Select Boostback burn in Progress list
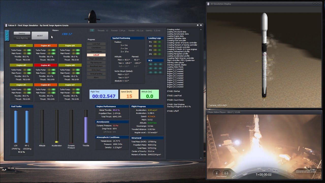 click(x=96, y=66)
